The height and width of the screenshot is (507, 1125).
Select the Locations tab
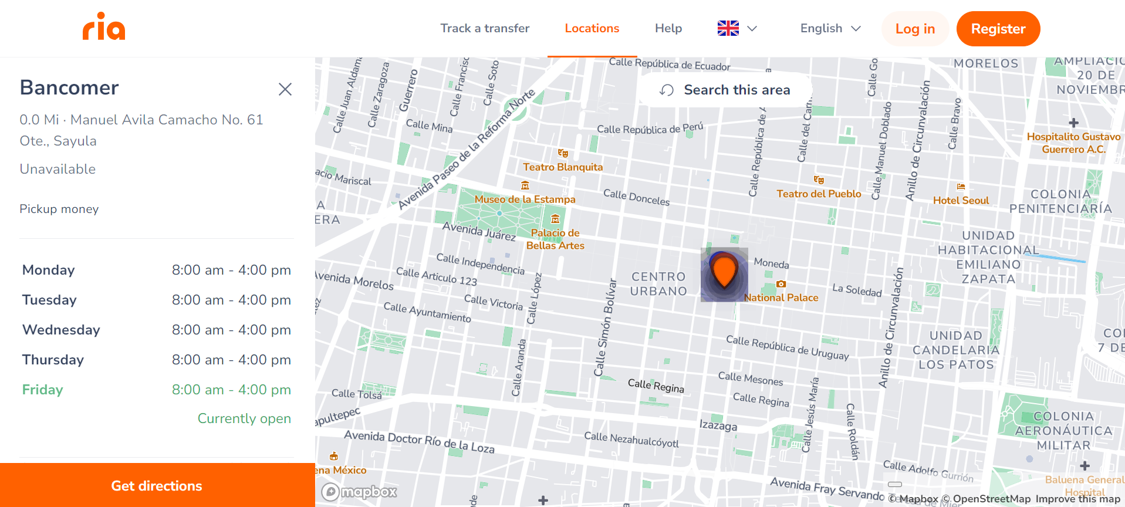click(x=592, y=28)
